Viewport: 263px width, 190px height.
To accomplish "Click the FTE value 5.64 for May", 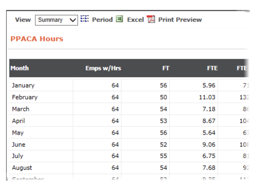I will coord(209,133).
